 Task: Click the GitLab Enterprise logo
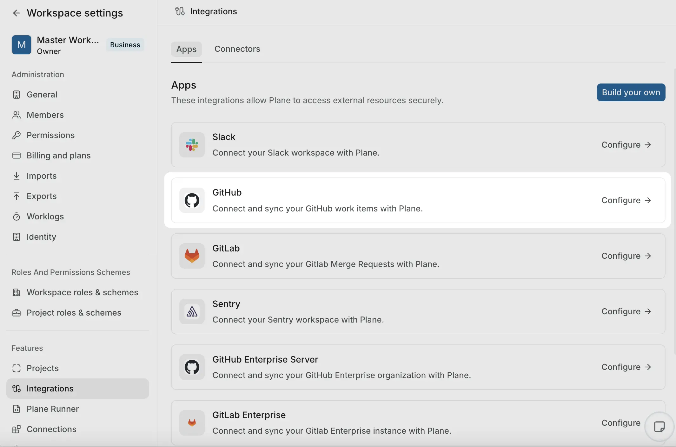[192, 423]
